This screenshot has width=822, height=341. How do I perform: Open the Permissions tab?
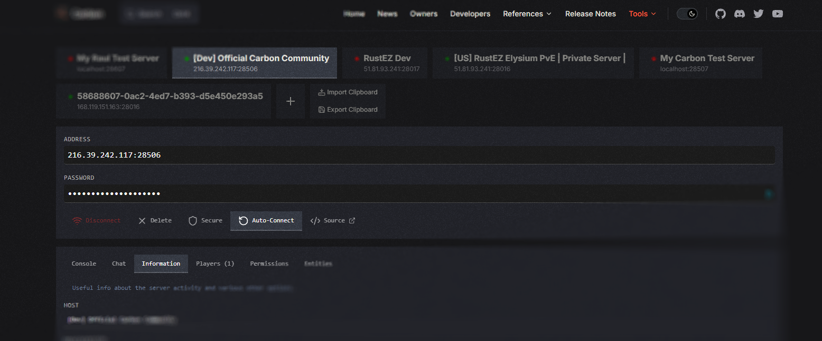(x=269, y=264)
